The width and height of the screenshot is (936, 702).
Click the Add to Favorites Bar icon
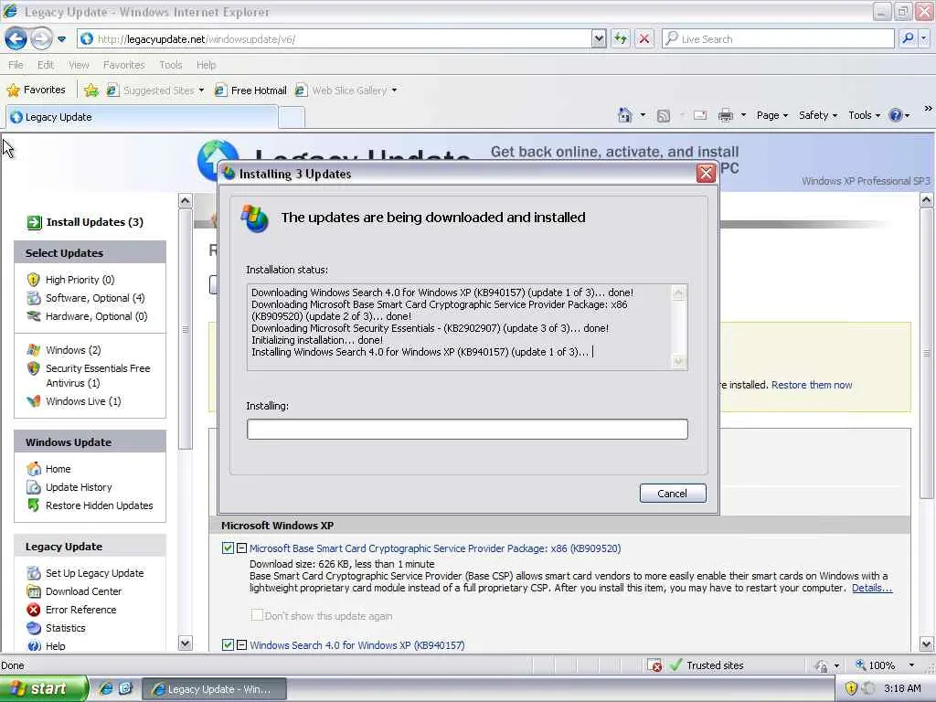(x=90, y=90)
